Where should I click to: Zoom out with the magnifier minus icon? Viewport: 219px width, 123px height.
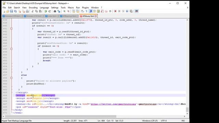click(68, 11)
